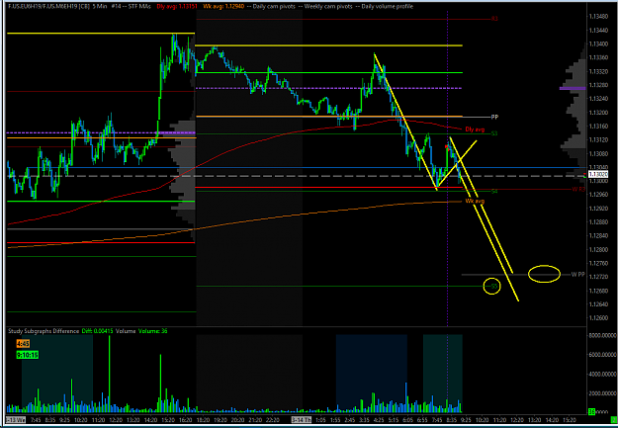Click time axis label 2:45
This screenshot has height=428, width=618.
350,420
